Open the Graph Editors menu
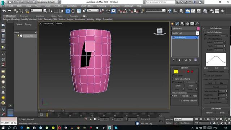The width and height of the screenshot is (231, 130). [87, 6]
